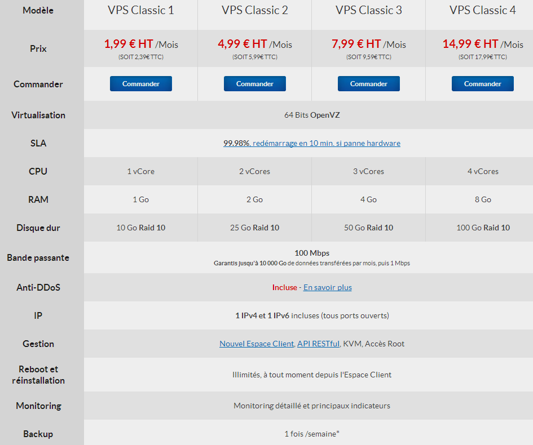Click the 14,99 € HT price

pyautogui.click(x=470, y=44)
